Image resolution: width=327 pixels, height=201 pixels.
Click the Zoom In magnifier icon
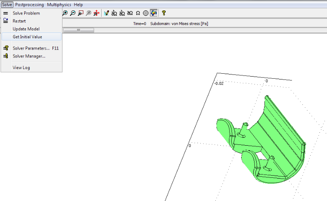[65, 13]
